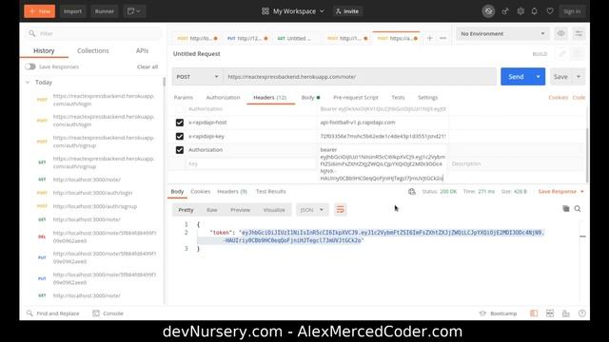Select the POST method dropdown
Image resolution: width=609 pixels, height=342 pixels.
197,77
